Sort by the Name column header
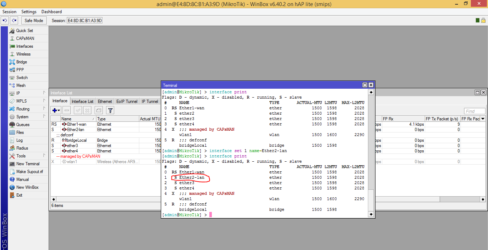Image resolution: width=488 pixels, height=250 pixels. [78, 119]
